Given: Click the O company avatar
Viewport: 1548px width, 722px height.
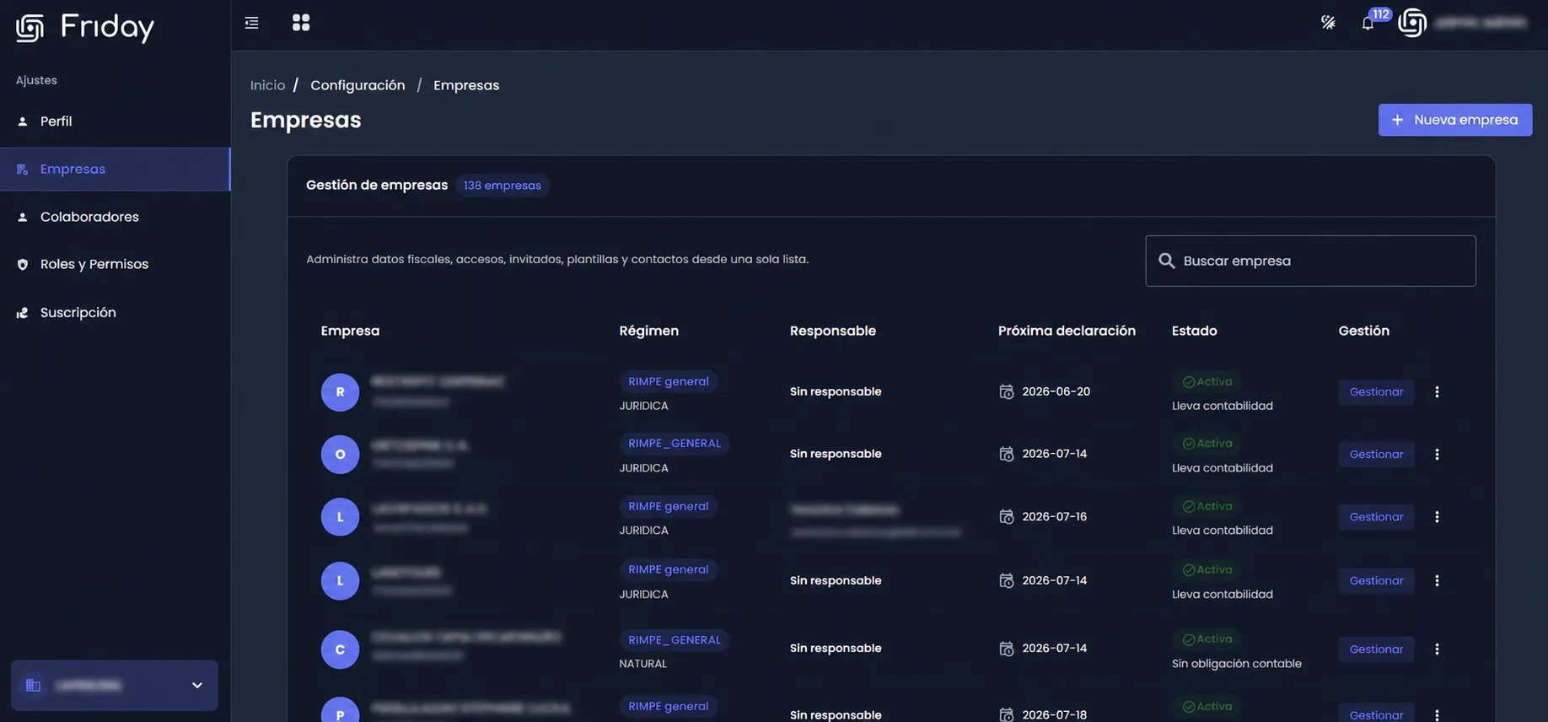Looking at the screenshot, I should 340,455.
